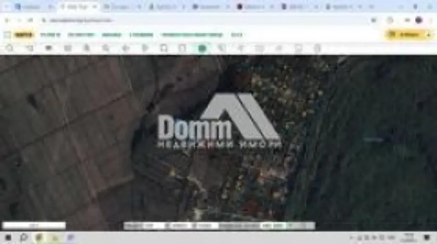Viewport: 437px width, 244px height.
Task: Toggle the square checkbox left of the menu bar
Action: click(x=7, y=35)
